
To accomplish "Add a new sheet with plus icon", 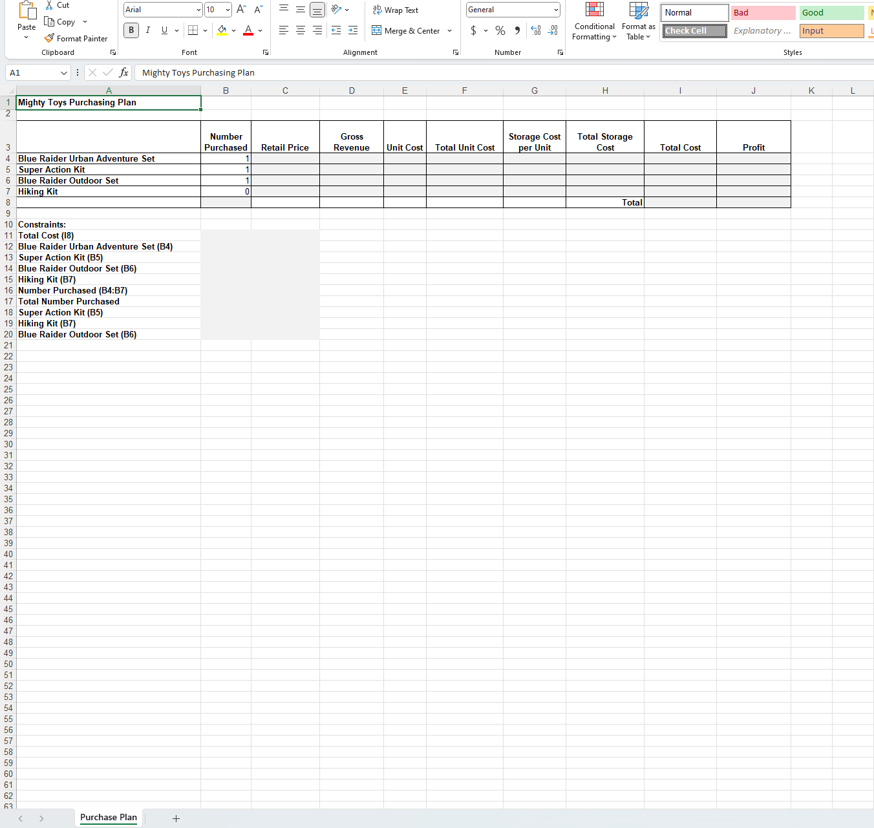I will click(x=176, y=818).
